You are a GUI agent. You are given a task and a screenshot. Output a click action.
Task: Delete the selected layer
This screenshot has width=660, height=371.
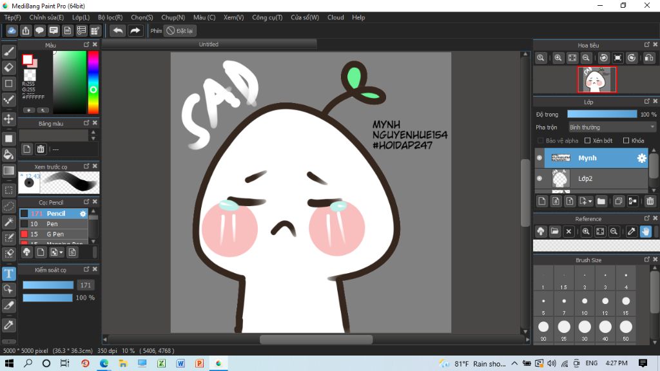coord(650,201)
